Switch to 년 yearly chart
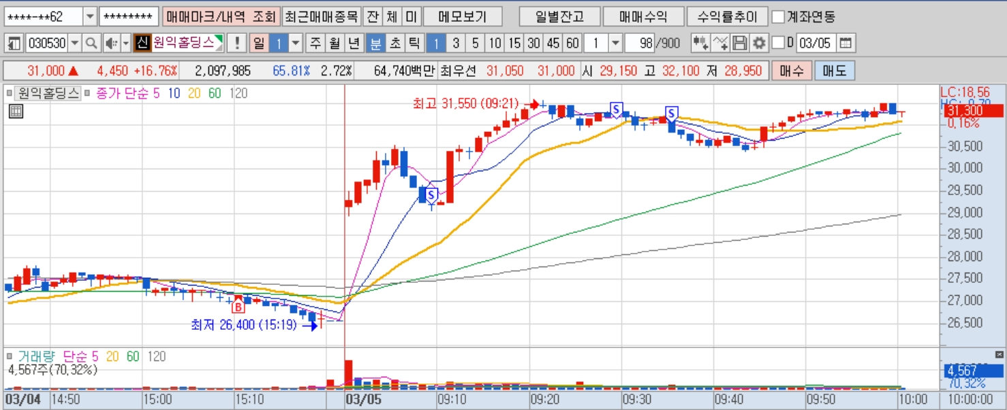 (x=354, y=44)
